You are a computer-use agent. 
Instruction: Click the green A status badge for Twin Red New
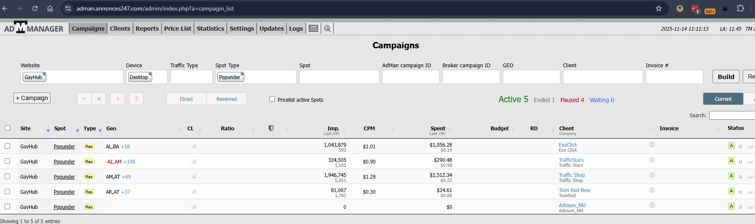[x=731, y=191]
